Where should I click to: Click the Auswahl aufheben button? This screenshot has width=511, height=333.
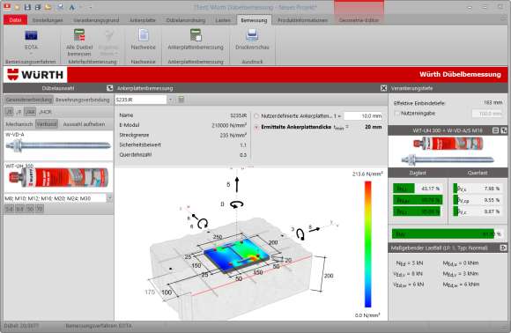(84, 124)
